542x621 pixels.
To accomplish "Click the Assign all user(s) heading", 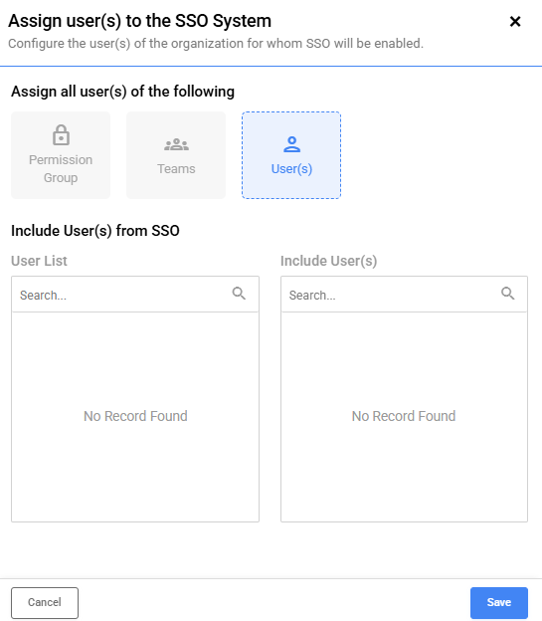I will pyautogui.click(x=122, y=92).
